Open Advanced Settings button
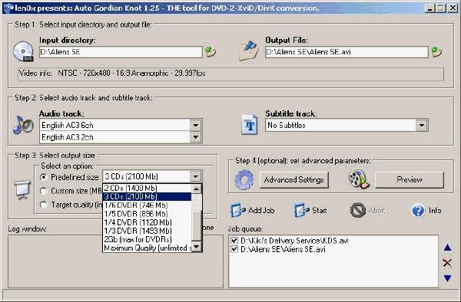This screenshot has width=461, height=302. [294, 179]
